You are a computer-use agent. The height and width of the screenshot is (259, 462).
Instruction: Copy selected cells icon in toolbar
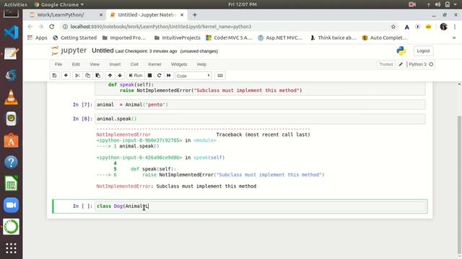point(87,76)
